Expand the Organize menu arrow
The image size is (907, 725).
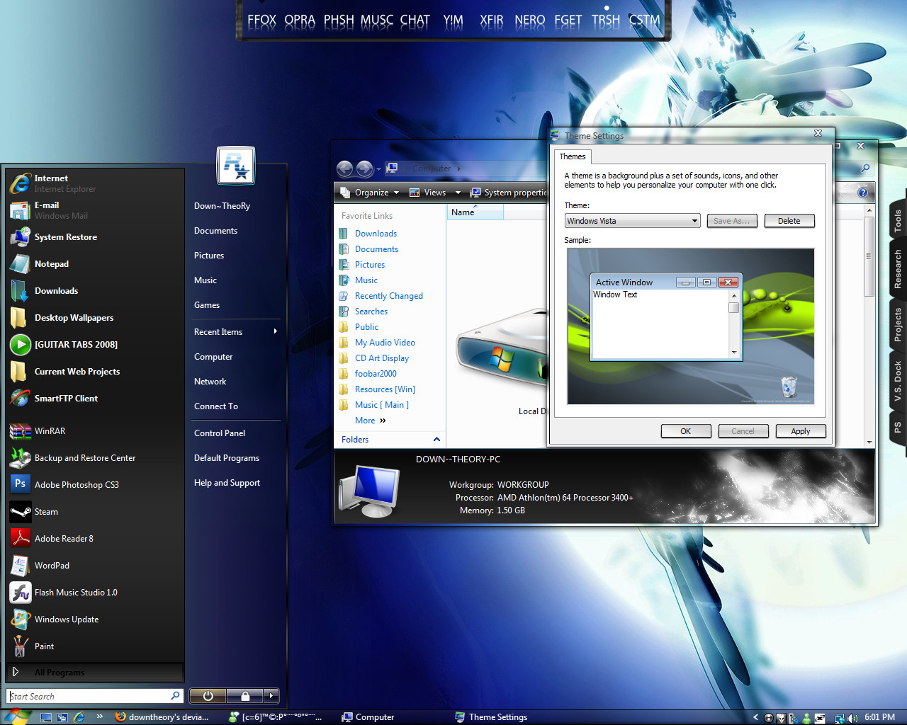click(x=396, y=193)
